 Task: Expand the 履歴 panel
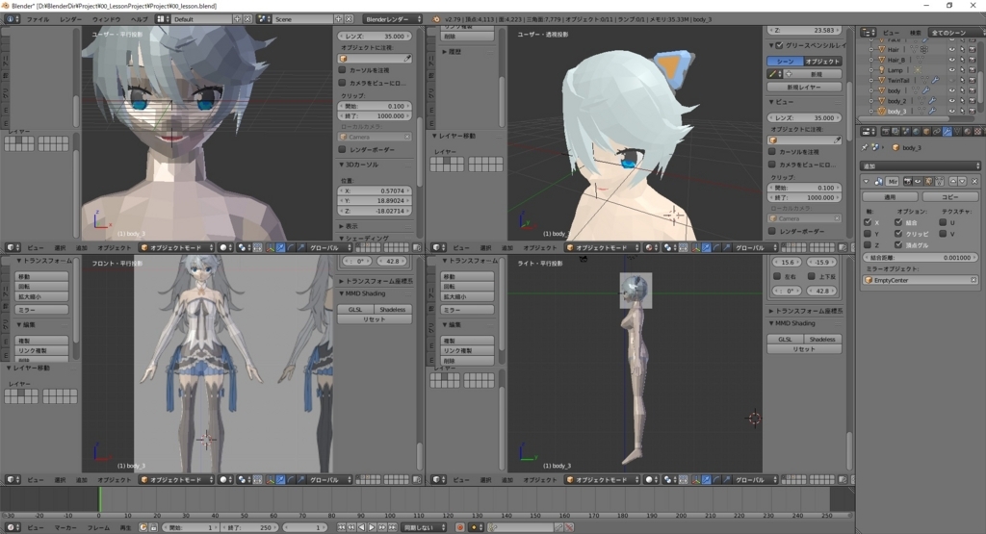pos(444,52)
